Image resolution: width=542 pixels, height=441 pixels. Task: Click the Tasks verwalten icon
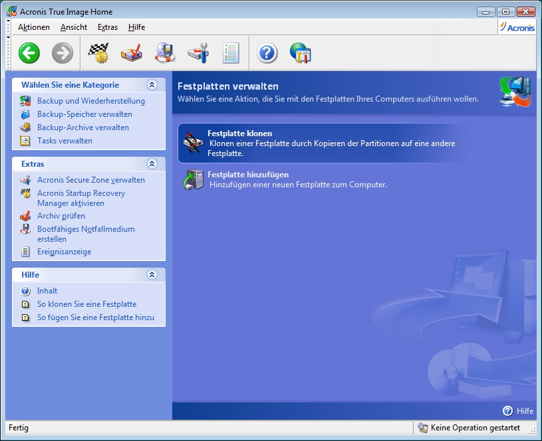tap(25, 141)
